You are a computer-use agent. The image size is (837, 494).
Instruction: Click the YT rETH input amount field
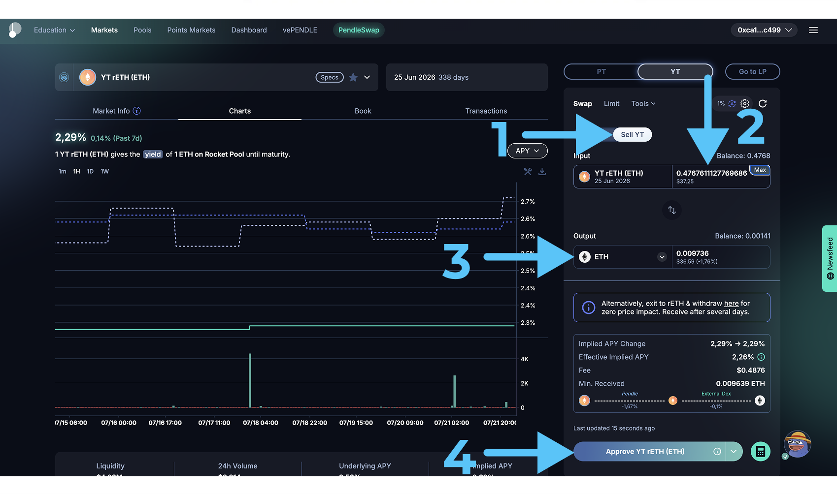pos(711,173)
